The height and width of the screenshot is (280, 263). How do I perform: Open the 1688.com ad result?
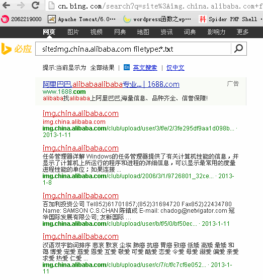111,84
